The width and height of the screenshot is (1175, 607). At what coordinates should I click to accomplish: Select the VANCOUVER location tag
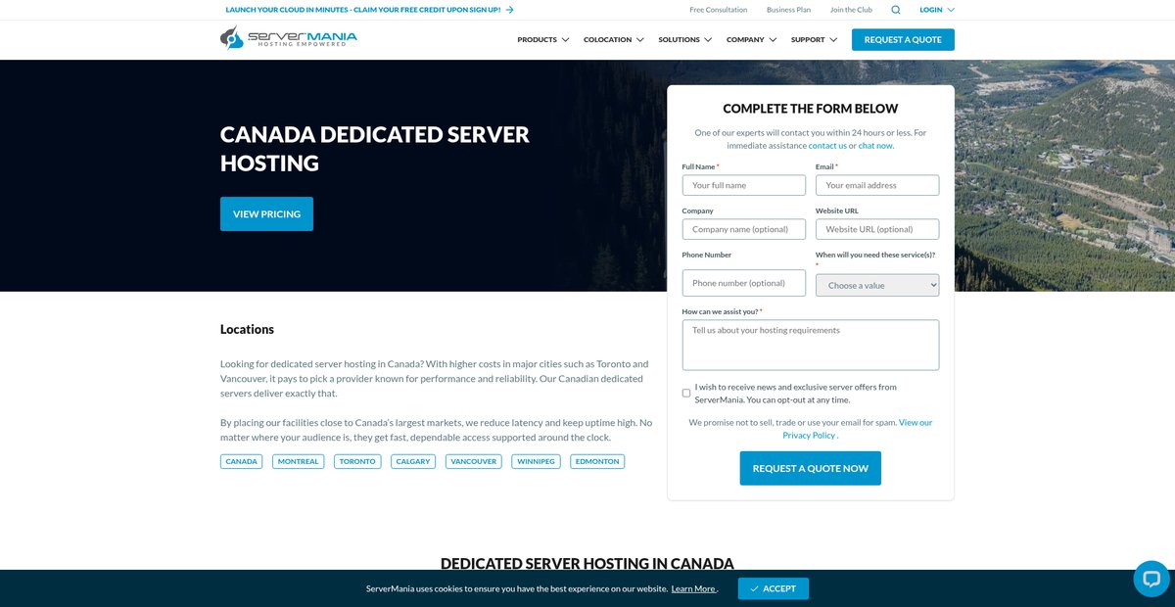474,461
